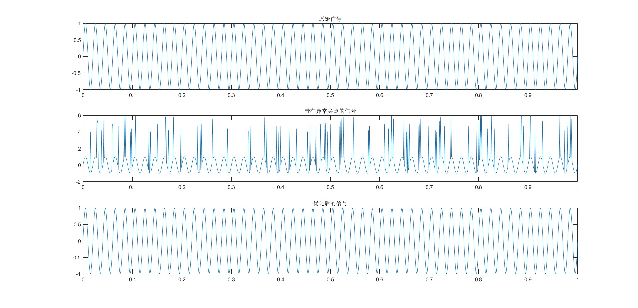Click y-axis tick 0.5 of the 原始信号 plot
The width and height of the screenshot is (638, 308).
pyautogui.click(x=77, y=40)
